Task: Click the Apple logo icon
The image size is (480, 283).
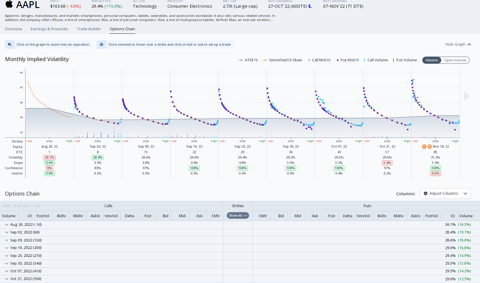Action: point(9,4)
